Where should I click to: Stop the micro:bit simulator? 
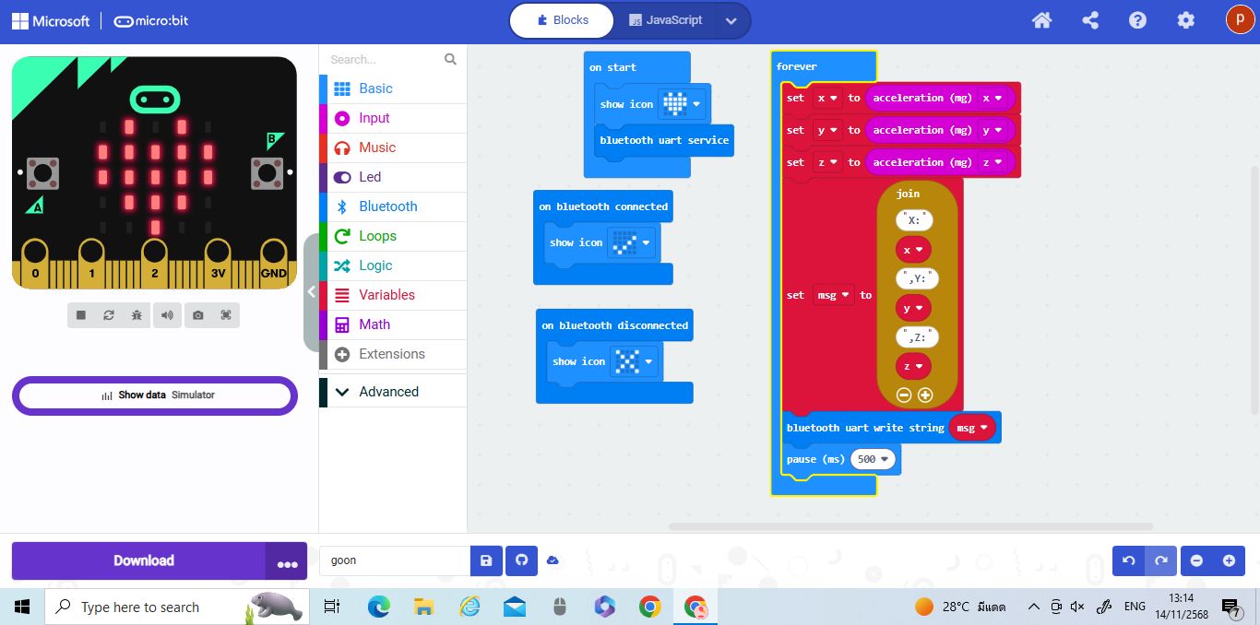tap(81, 315)
